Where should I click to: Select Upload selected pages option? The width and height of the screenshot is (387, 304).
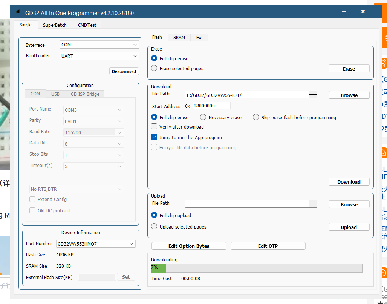point(154,227)
